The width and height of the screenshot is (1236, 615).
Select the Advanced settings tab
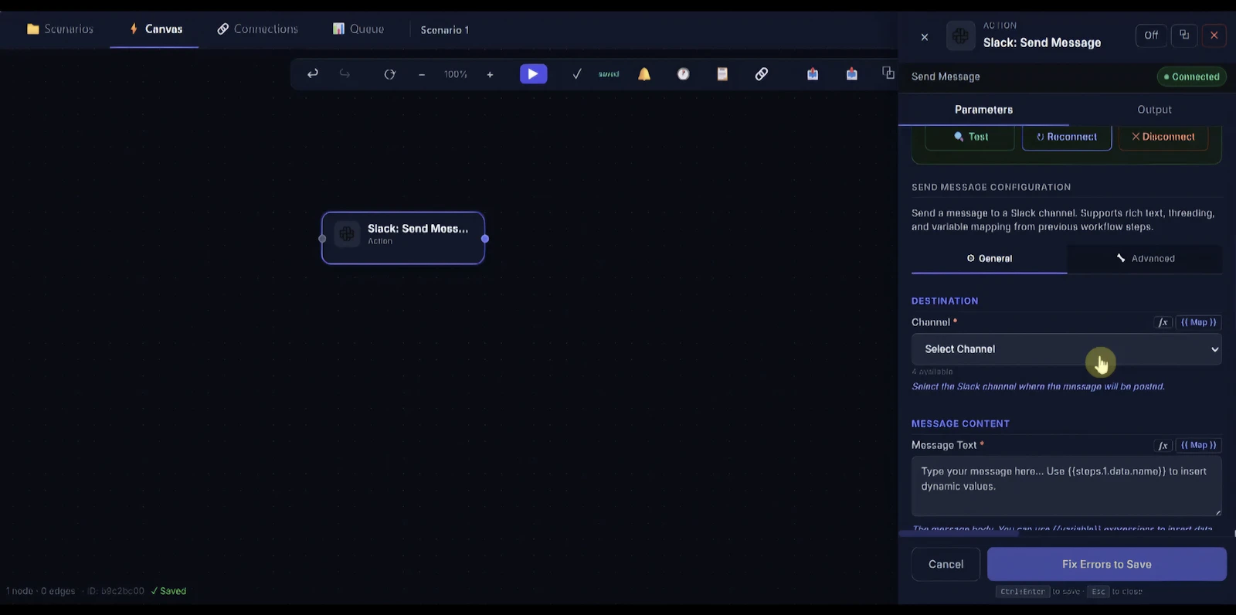(x=1145, y=259)
